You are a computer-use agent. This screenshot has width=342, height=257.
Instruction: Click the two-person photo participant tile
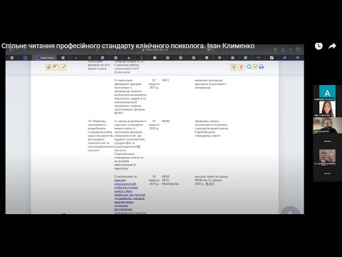[x=327, y=157]
